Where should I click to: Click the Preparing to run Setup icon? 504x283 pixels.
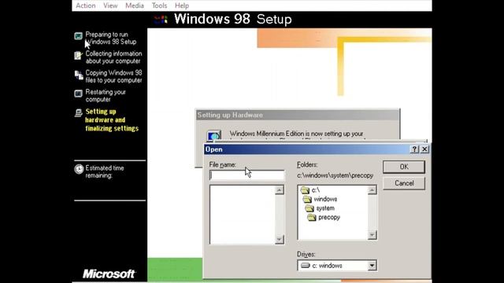click(79, 35)
